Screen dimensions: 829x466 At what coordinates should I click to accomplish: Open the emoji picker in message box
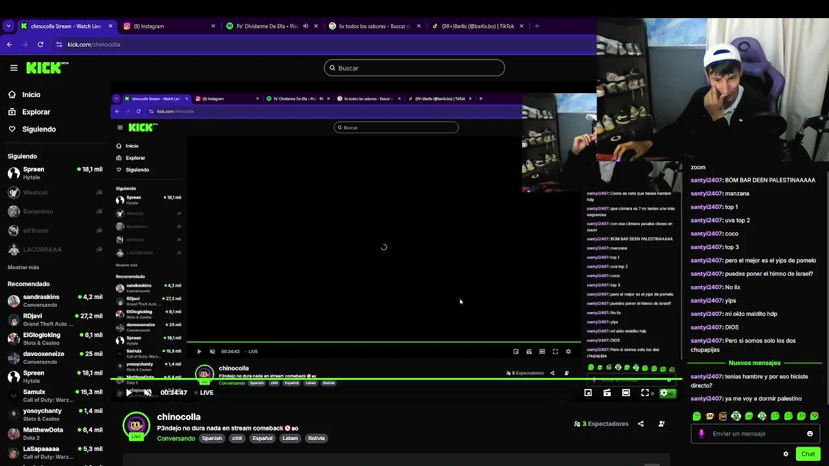click(x=810, y=434)
